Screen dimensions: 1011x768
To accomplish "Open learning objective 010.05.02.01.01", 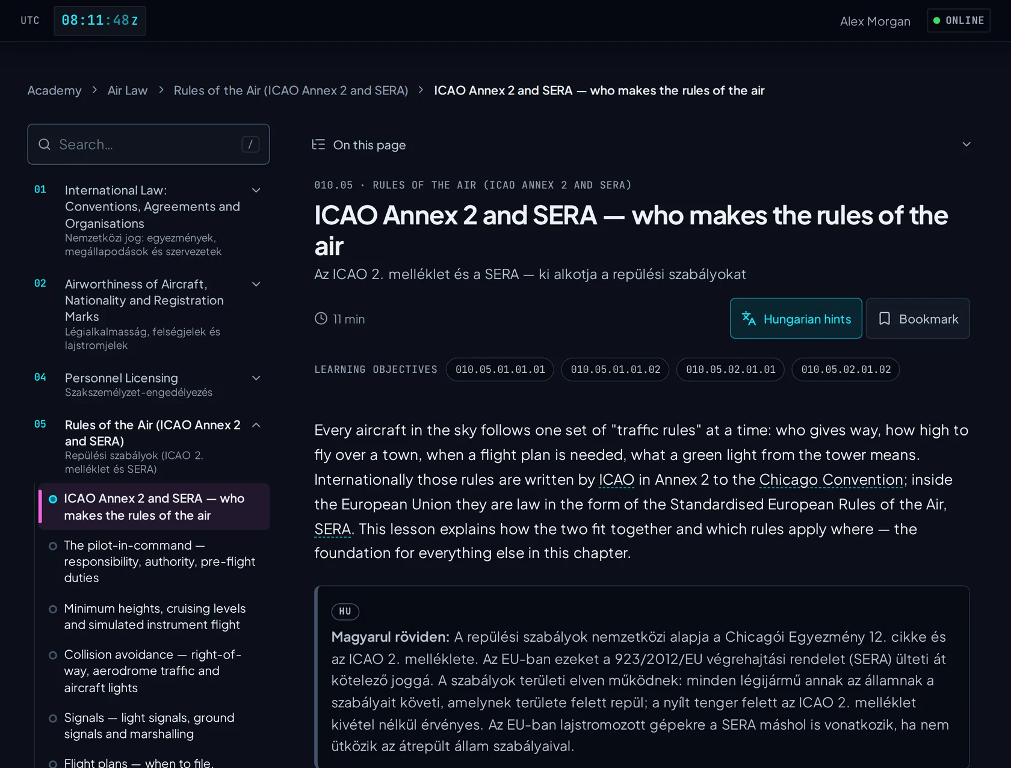I will pos(731,369).
